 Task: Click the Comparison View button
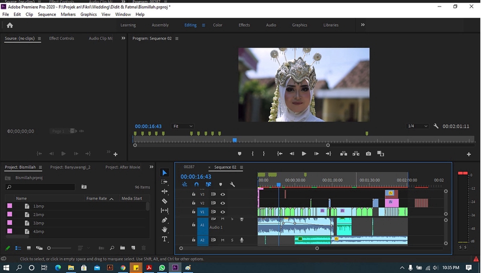(381, 154)
